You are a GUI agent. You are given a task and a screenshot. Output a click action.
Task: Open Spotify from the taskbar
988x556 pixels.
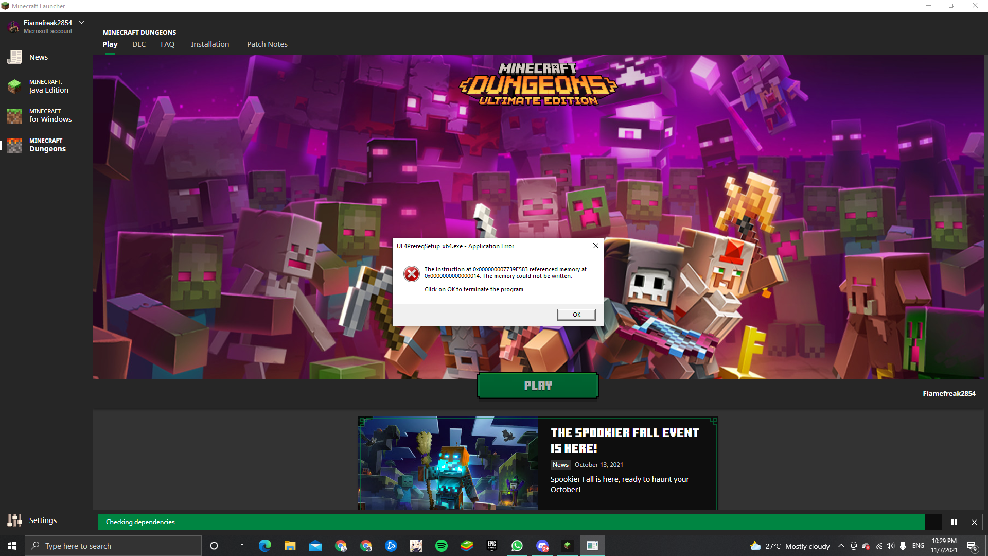point(441,546)
